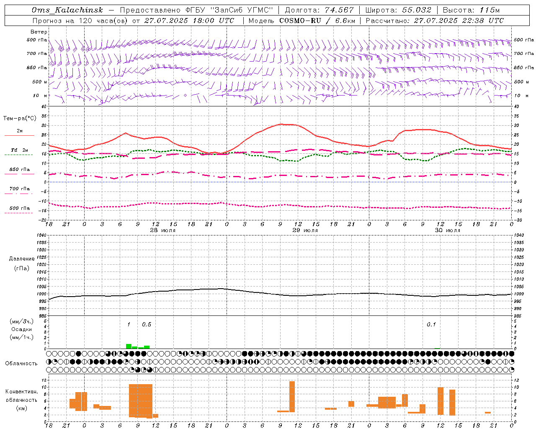Click the station name Oms_Kalachinsk in the header
Image resolution: width=536 pixels, height=429 pixels.
[x=67, y=10]
